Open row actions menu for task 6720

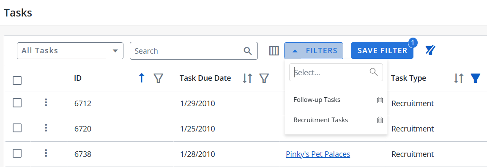click(x=46, y=128)
